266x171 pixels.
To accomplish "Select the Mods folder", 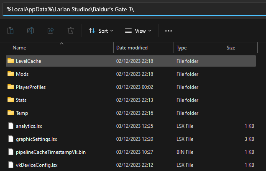I will click(x=22, y=74).
